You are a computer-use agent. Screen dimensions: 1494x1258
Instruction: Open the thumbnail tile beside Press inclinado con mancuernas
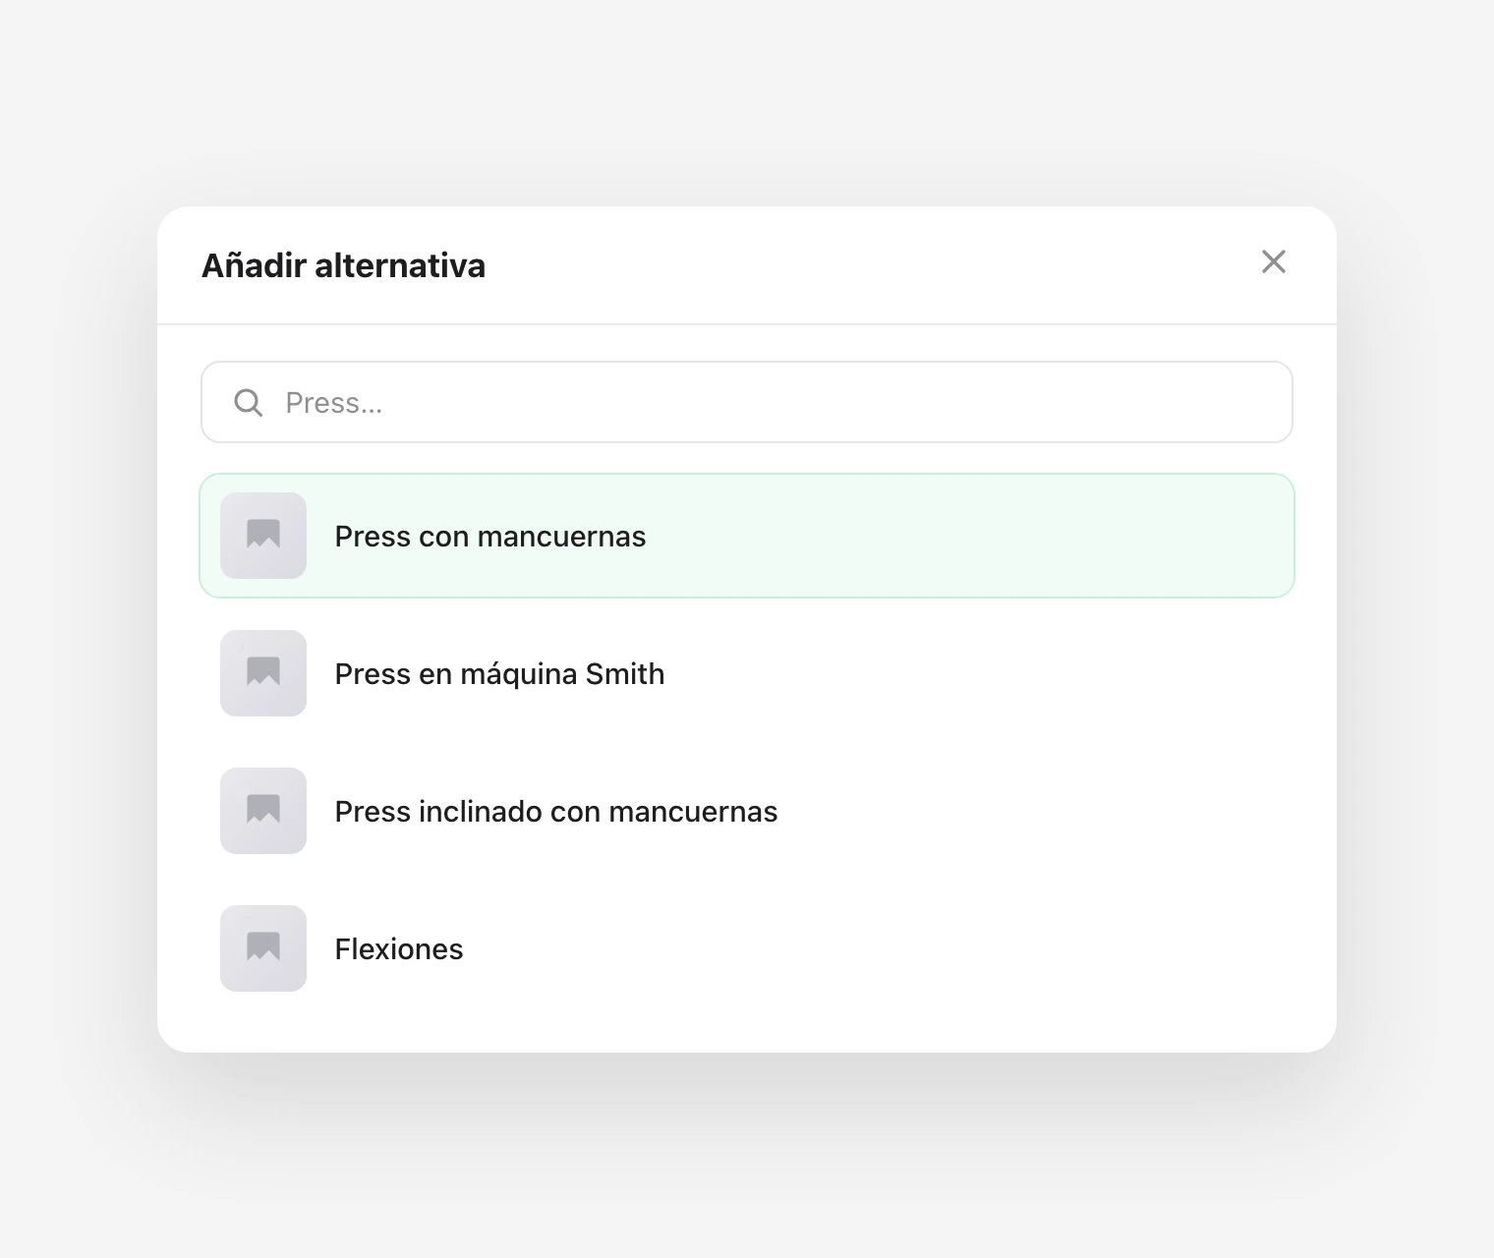[263, 811]
